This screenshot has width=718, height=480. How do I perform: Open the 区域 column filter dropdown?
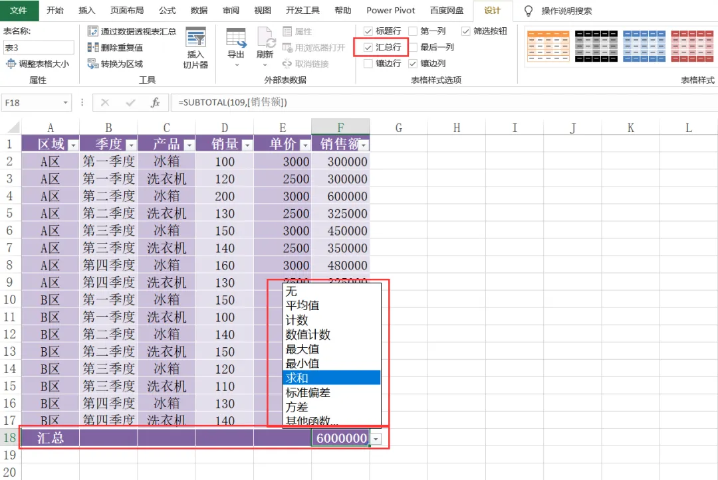73,145
